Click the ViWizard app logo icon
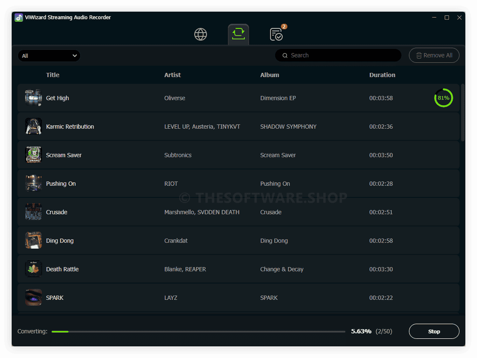 tap(19, 18)
